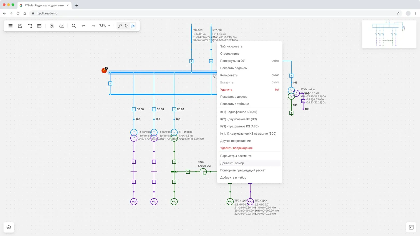Open the layers panel icon
420x236 pixels.
(x=9, y=227)
